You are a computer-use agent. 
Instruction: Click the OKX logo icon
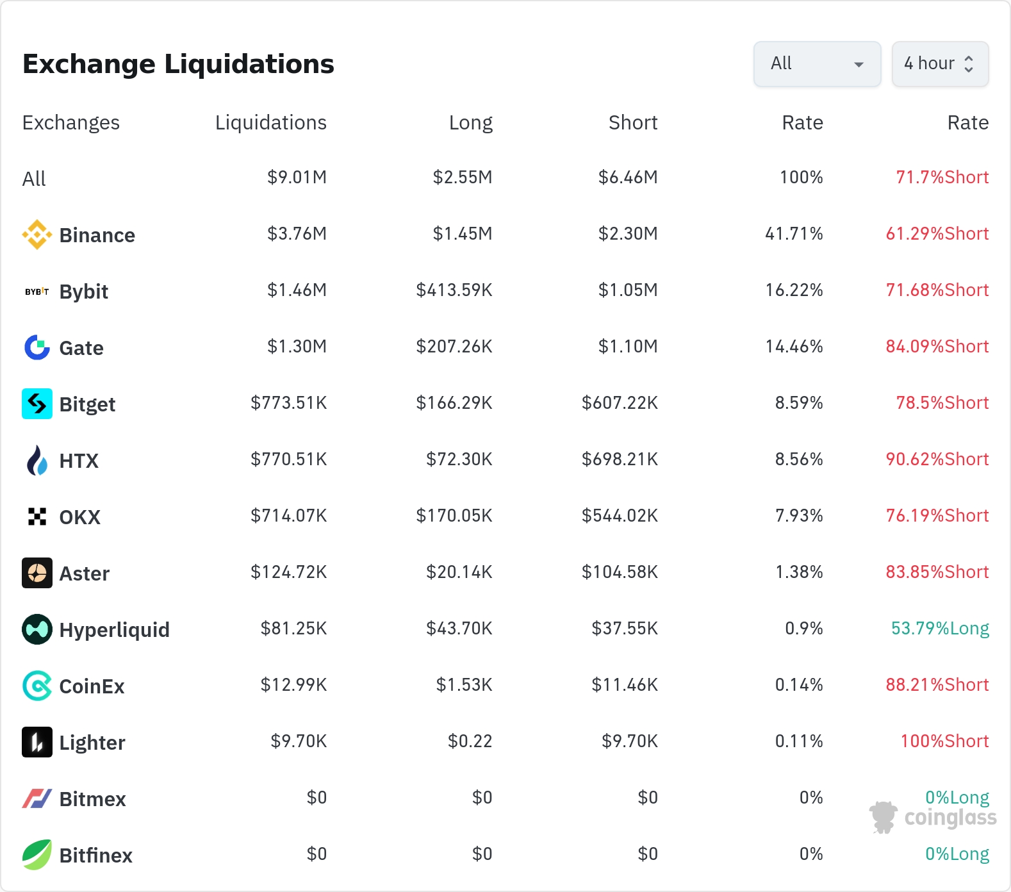tap(37, 516)
